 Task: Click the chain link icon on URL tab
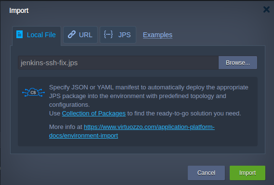[72, 34]
